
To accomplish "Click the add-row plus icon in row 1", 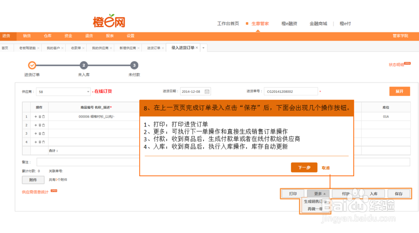I will point(36,117).
